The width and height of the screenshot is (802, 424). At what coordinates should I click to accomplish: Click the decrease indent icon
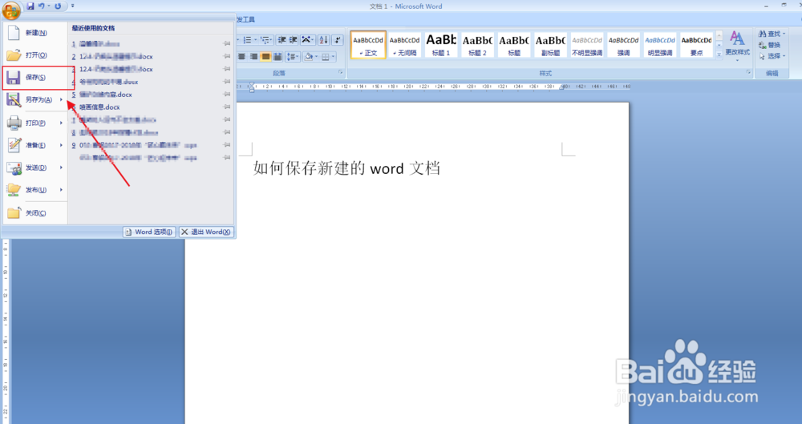click(282, 40)
